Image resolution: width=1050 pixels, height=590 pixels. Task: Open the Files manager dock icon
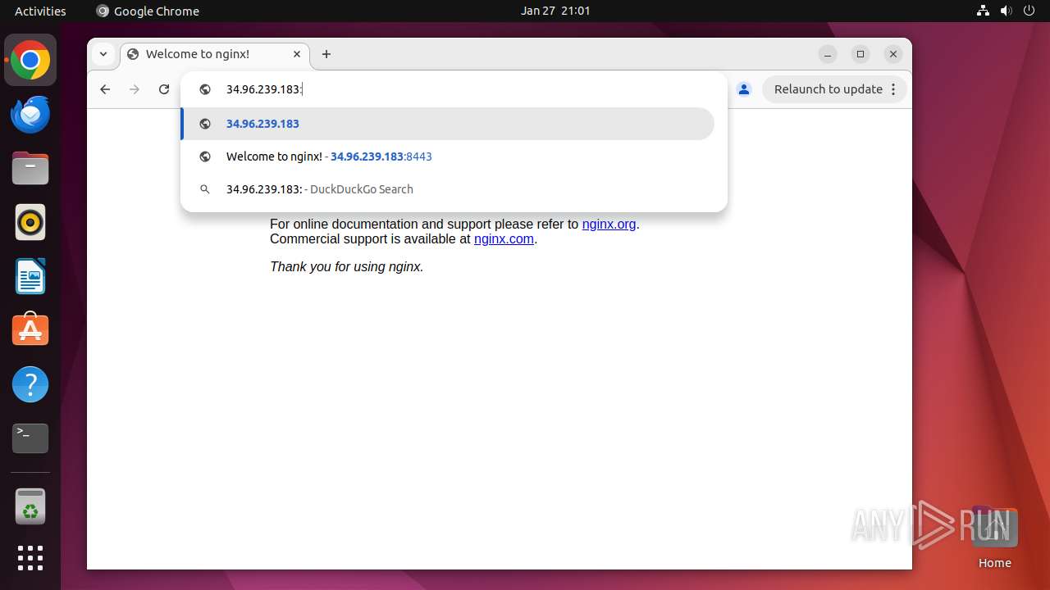30,169
